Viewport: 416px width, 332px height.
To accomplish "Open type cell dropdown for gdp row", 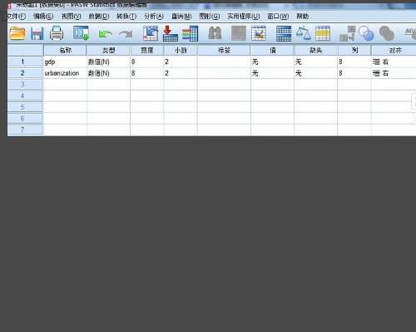I will coord(108,61).
